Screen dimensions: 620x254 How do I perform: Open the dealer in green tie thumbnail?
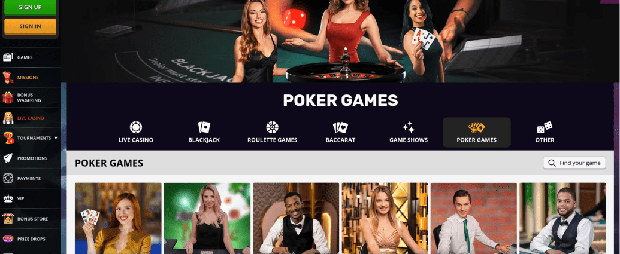pos(474,218)
